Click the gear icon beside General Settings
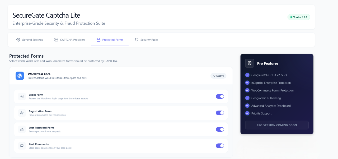Viewport: 338px width, 159px height. click(18, 39)
